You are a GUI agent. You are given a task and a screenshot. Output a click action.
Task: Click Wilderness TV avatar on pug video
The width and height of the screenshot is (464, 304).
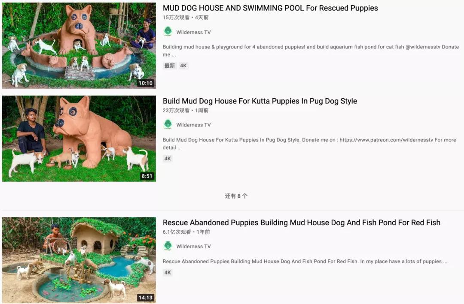(168, 124)
